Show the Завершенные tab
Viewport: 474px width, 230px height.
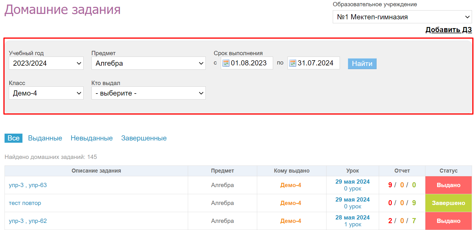pyautogui.click(x=144, y=138)
